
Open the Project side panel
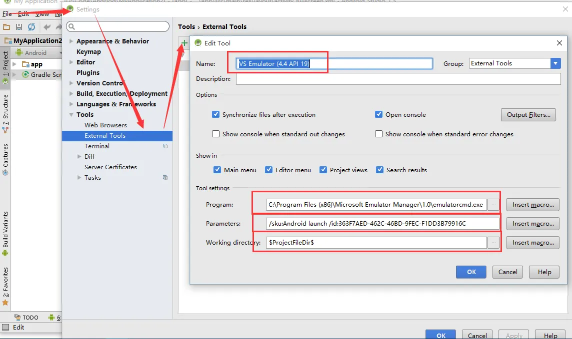coord(5,67)
